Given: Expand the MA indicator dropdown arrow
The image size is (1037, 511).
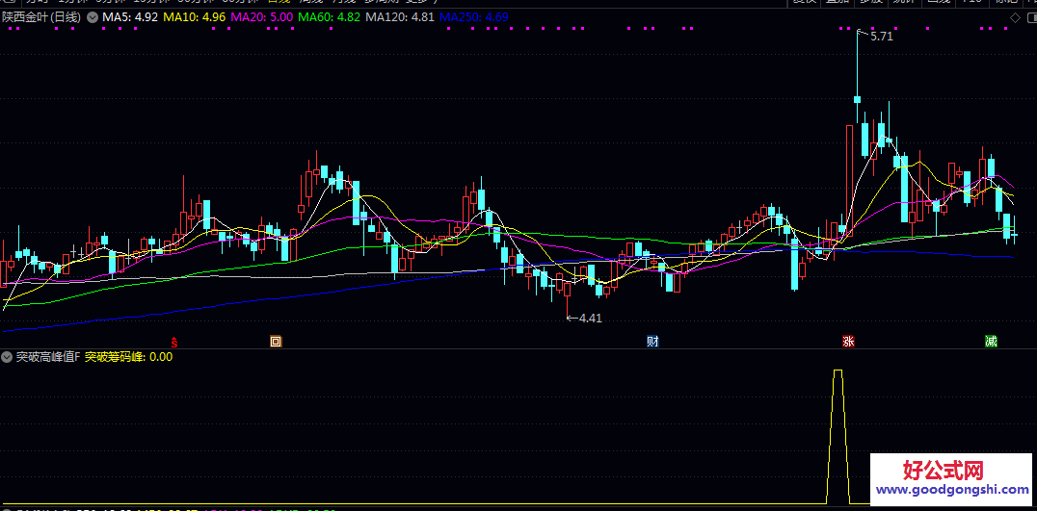Looking at the screenshot, I should pyautogui.click(x=92, y=17).
